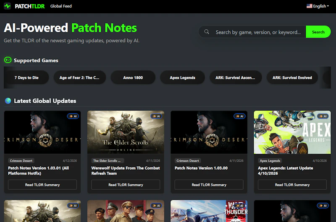Screen dimensions: 336x222
Task: Click the gamepad icon beside Supported Games
Action: (x=8, y=60)
